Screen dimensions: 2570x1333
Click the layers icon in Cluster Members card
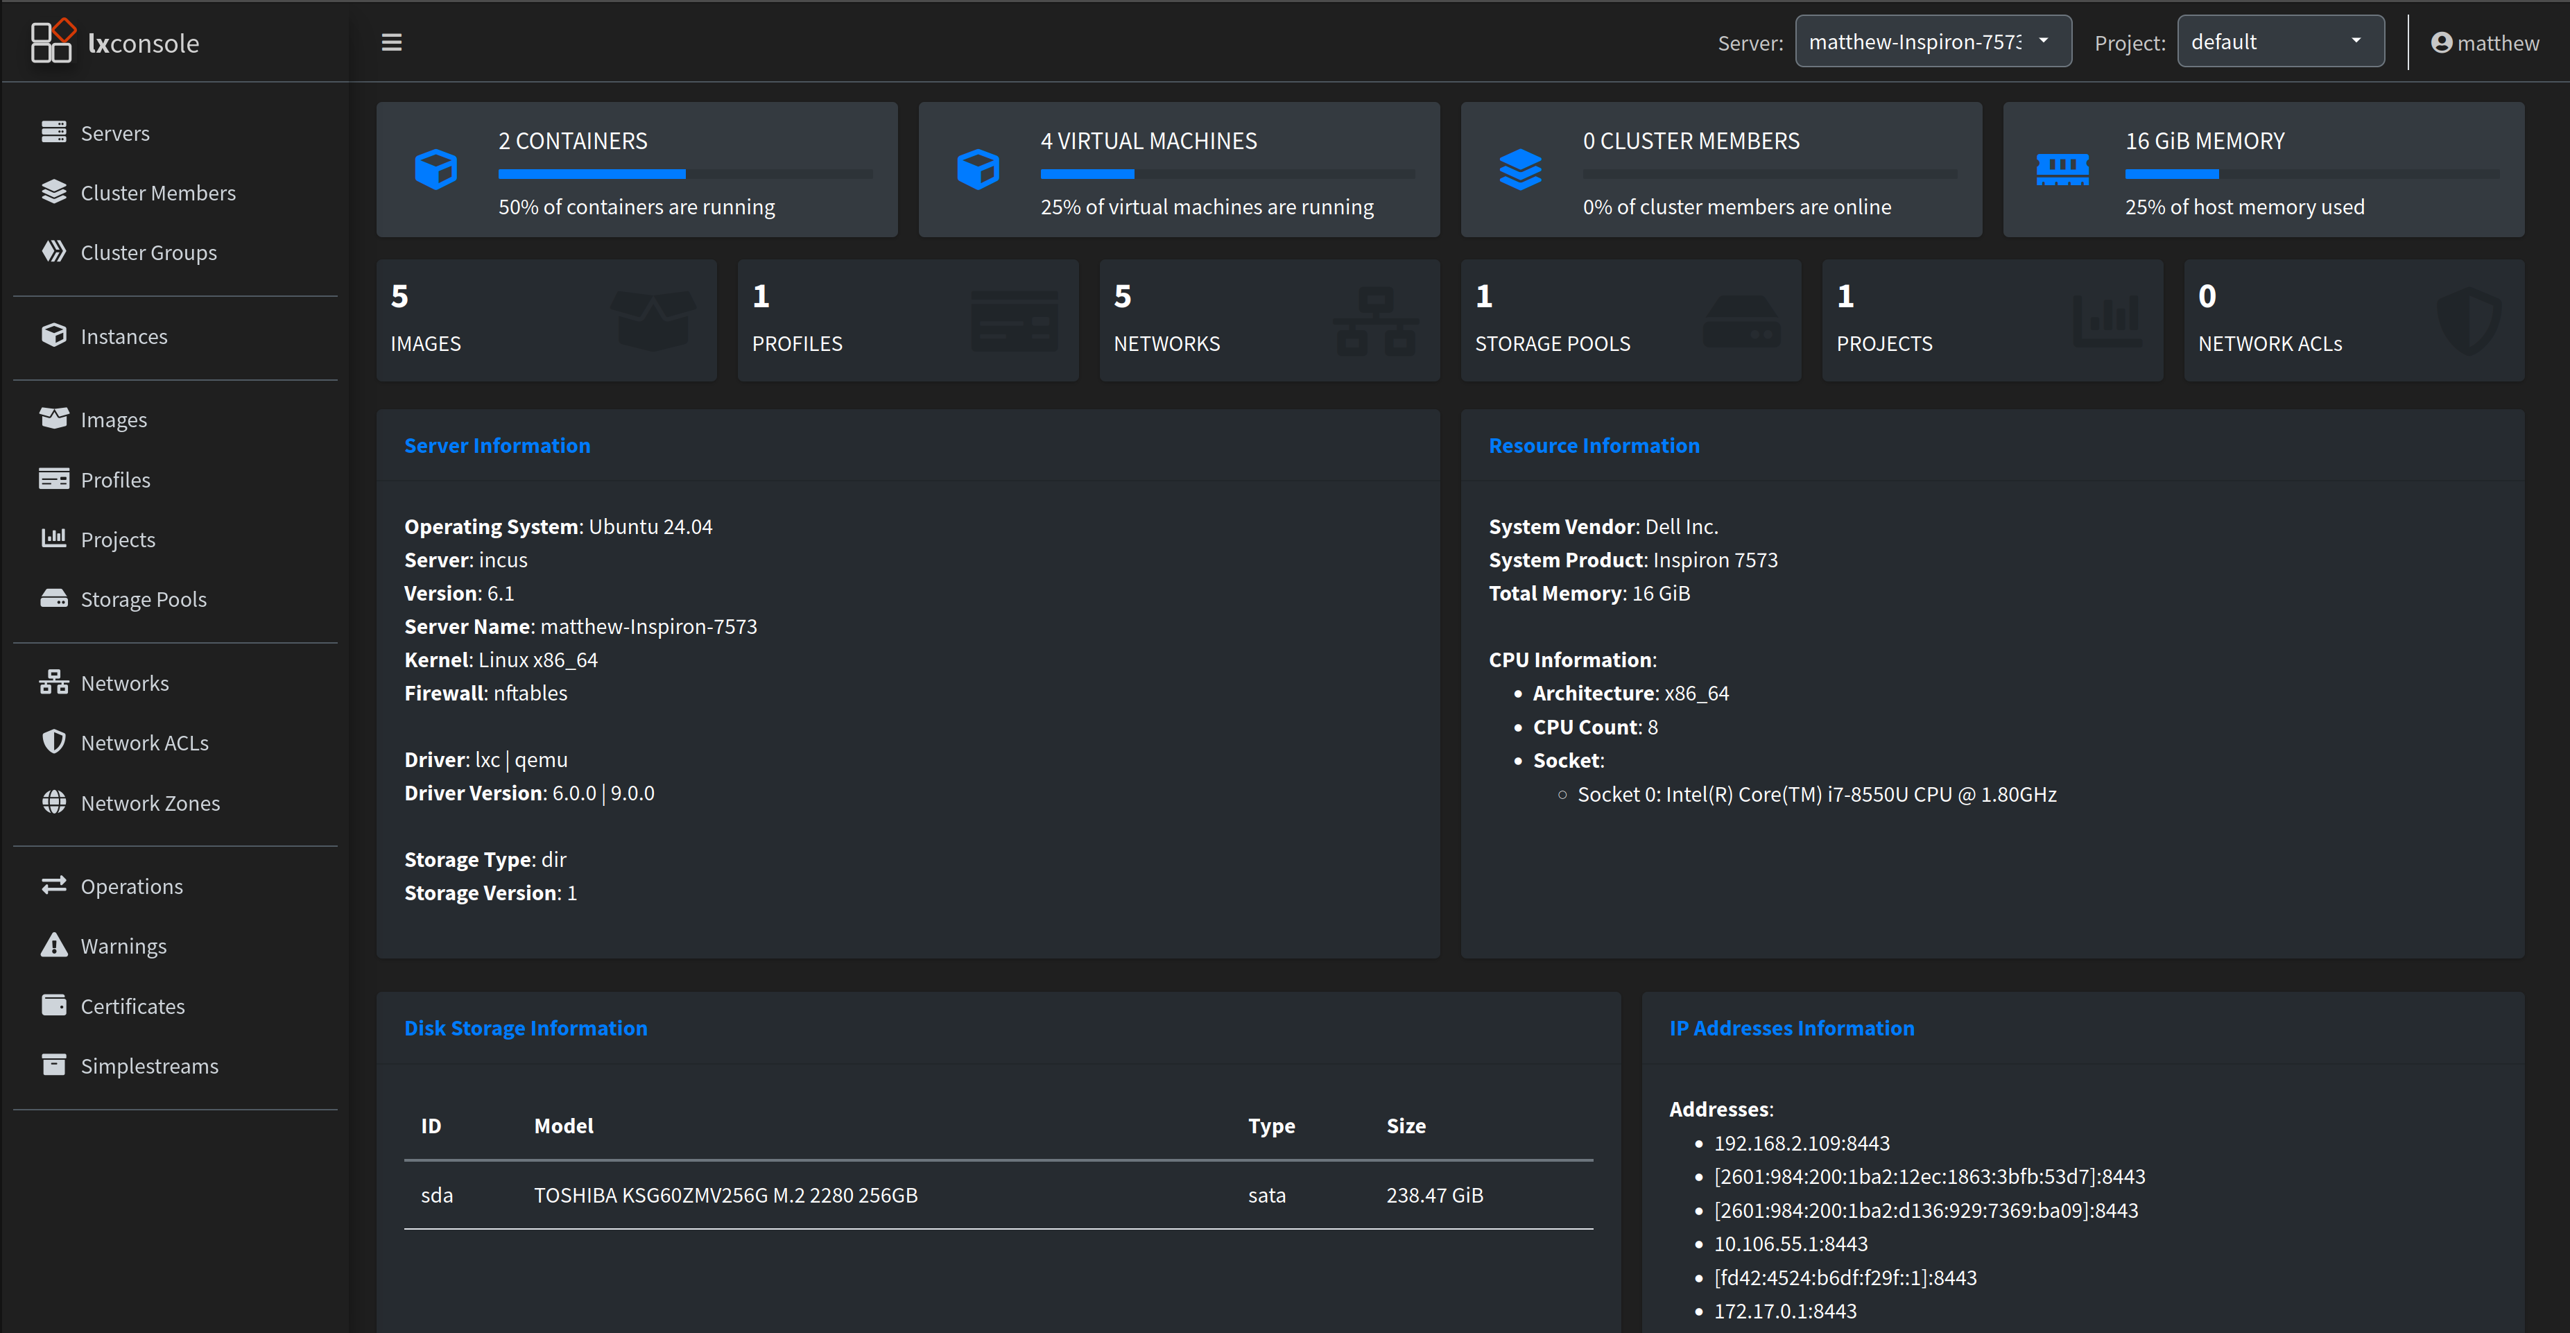click(x=1521, y=170)
